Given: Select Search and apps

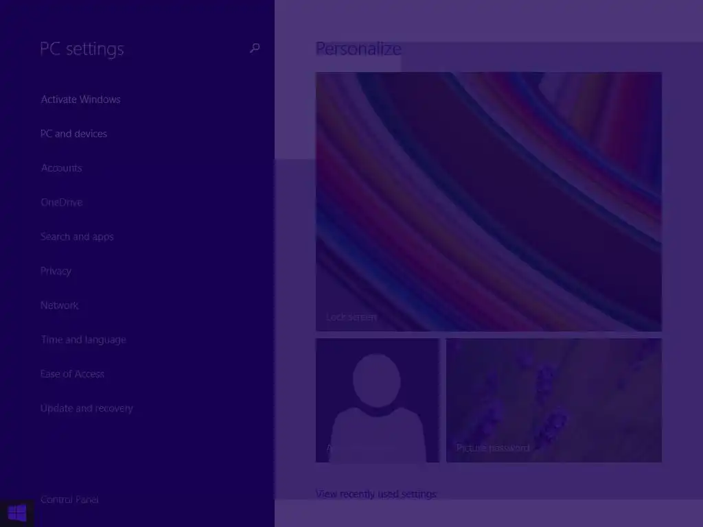Looking at the screenshot, I should point(77,237).
